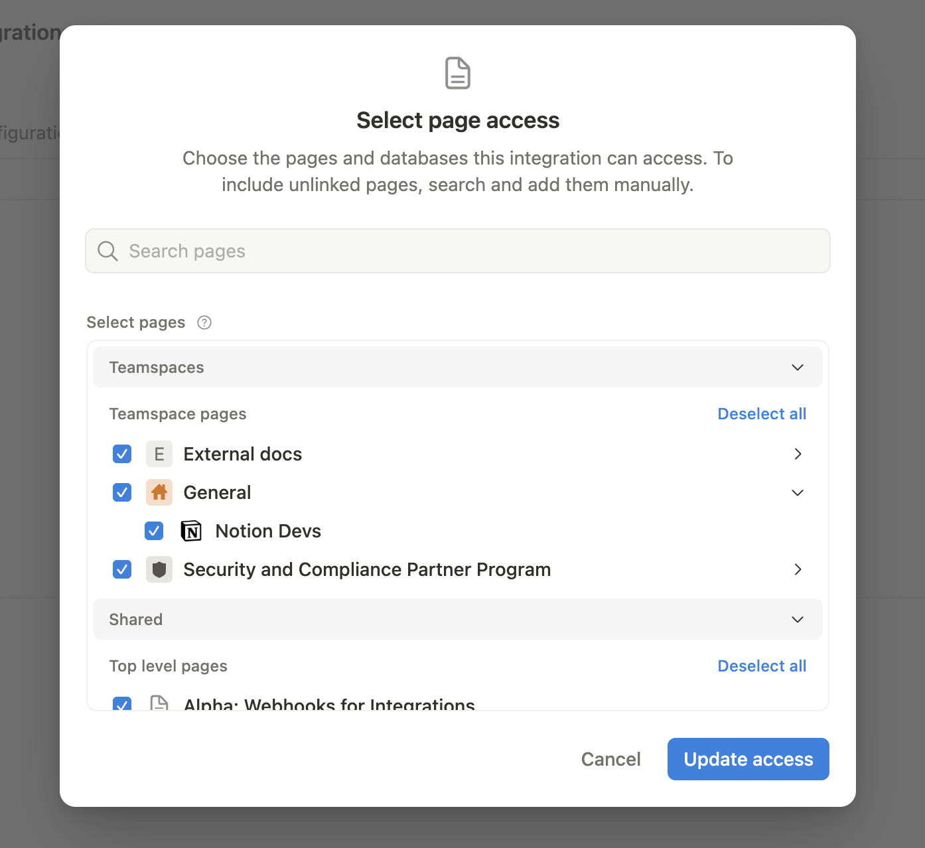Click the page icon beside Alpha: Webhooks

(x=159, y=703)
